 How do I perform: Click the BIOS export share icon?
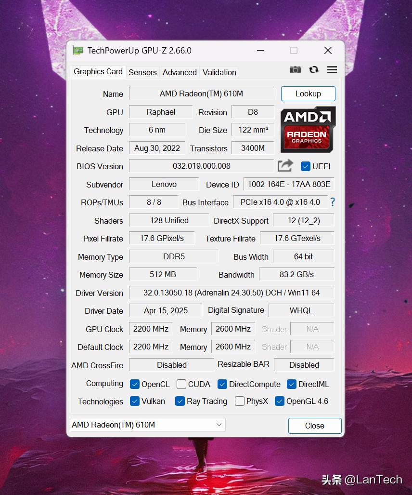[x=285, y=166]
